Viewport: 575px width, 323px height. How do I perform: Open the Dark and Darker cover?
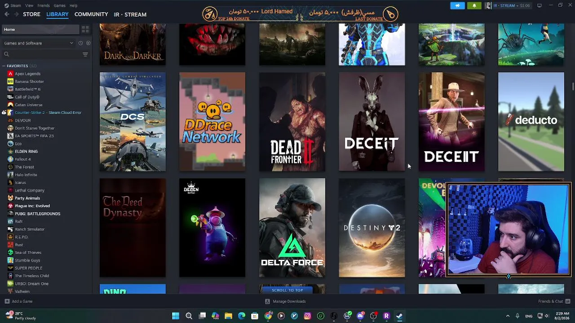133,44
